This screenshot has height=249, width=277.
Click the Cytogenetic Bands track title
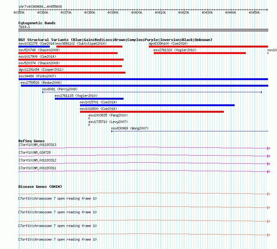37,23
